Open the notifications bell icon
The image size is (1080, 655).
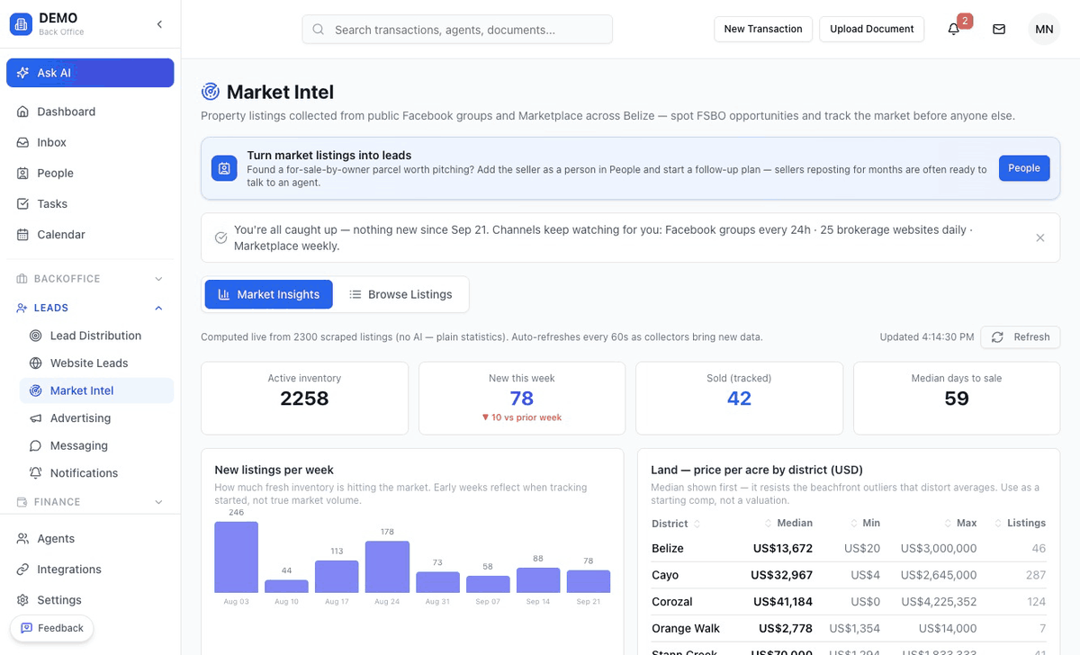[954, 29]
